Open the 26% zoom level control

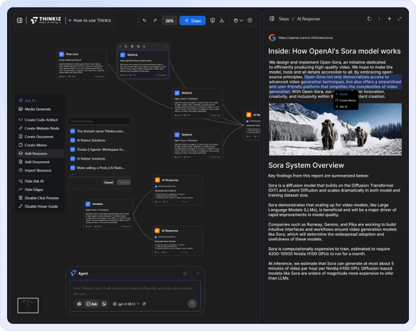tap(170, 21)
